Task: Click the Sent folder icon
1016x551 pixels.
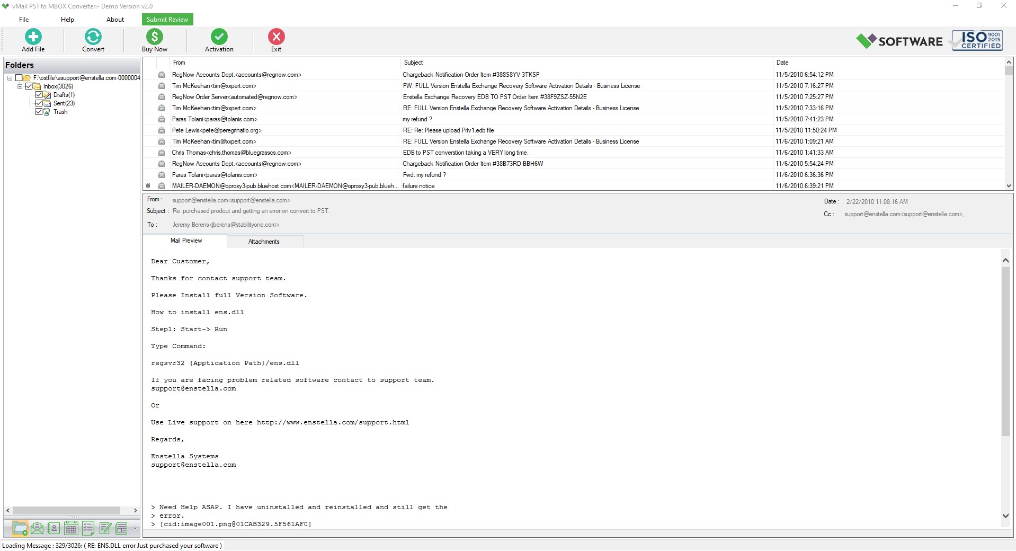Action: pyautogui.click(x=47, y=103)
